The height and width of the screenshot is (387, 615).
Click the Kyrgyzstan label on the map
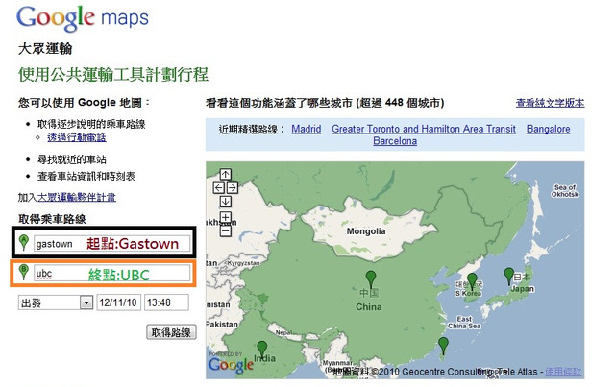pos(244,263)
